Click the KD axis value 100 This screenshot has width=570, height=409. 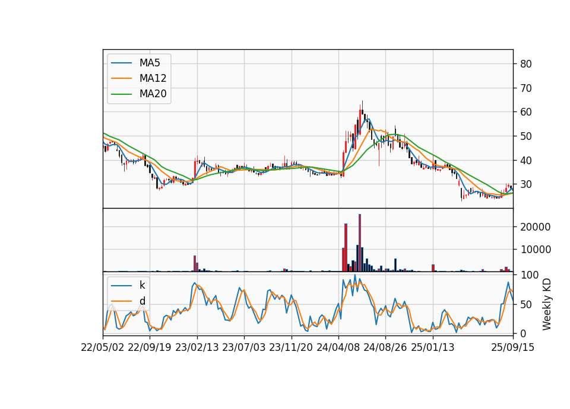529,275
